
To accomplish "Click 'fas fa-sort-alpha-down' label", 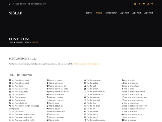I will [134, 92].
